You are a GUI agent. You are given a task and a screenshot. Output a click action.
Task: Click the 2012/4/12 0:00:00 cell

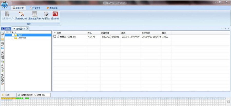click(x=131, y=37)
